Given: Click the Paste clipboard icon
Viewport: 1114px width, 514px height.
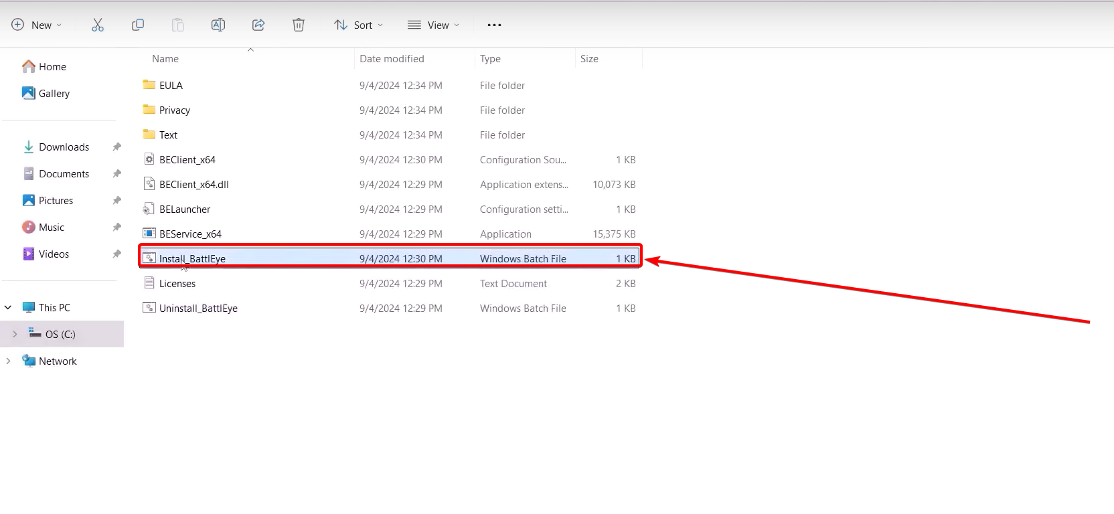Looking at the screenshot, I should pos(178,25).
